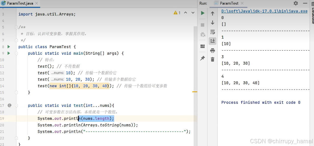The image size is (314, 146).
Task: Click console output '[]'
Action: click(224, 24)
